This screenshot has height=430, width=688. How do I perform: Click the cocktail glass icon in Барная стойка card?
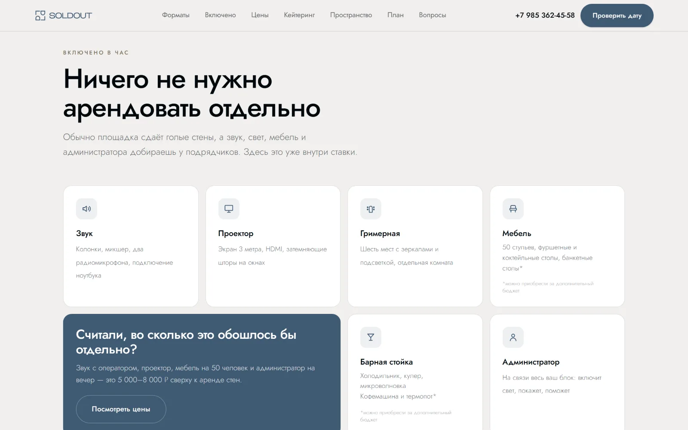pos(371,337)
